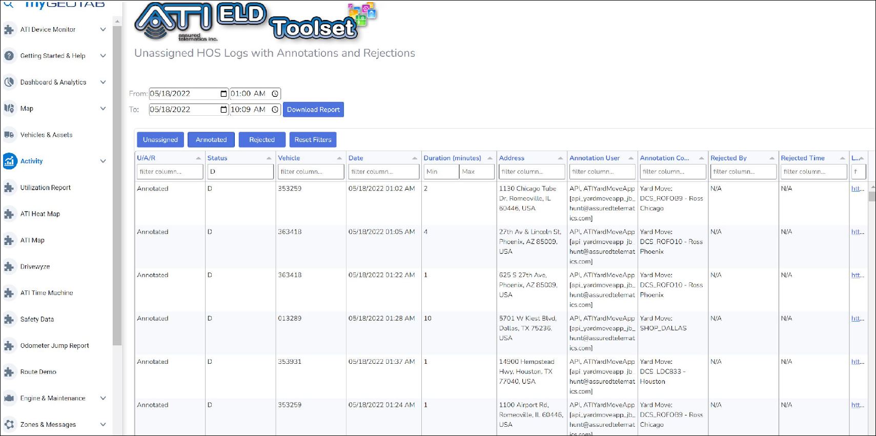Click the search magnifier icon in sidebar
876x436 pixels.
(9, 4)
